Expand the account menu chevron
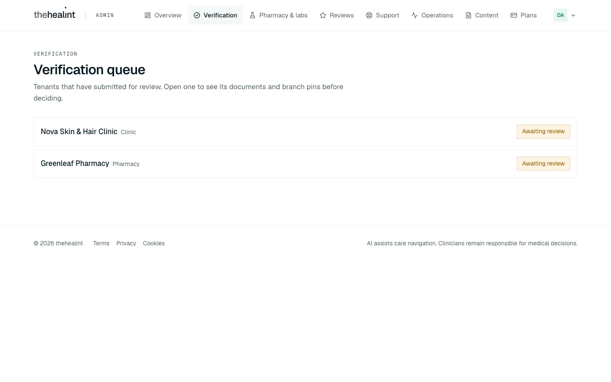611x382 pixels. [573, 15]
